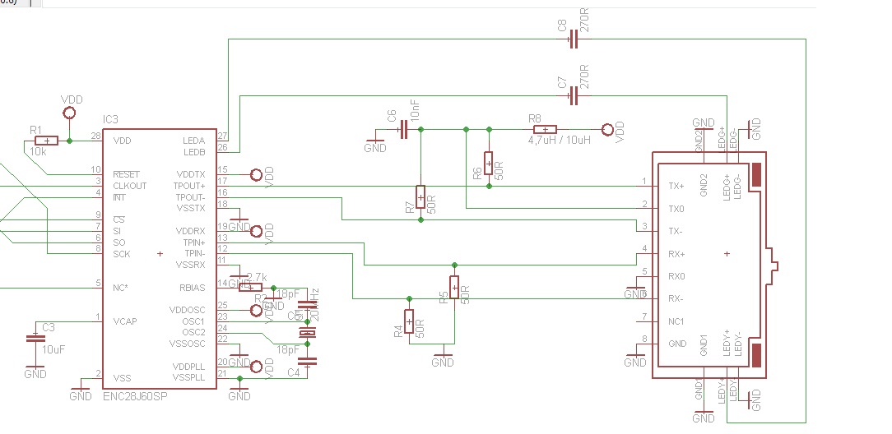Screen dimensions: 892x434
Task: Click the VDD symbol right of R8
Action: tap(607, 130)
